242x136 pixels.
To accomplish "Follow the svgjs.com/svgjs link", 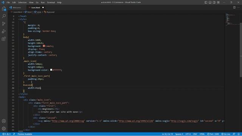I will tap(184, 121).
